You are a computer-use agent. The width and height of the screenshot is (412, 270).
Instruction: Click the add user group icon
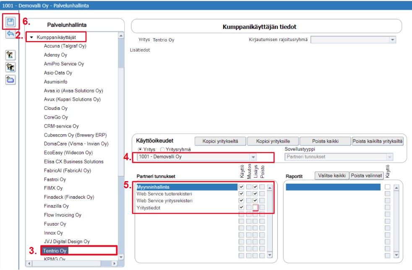coord(10,67)
